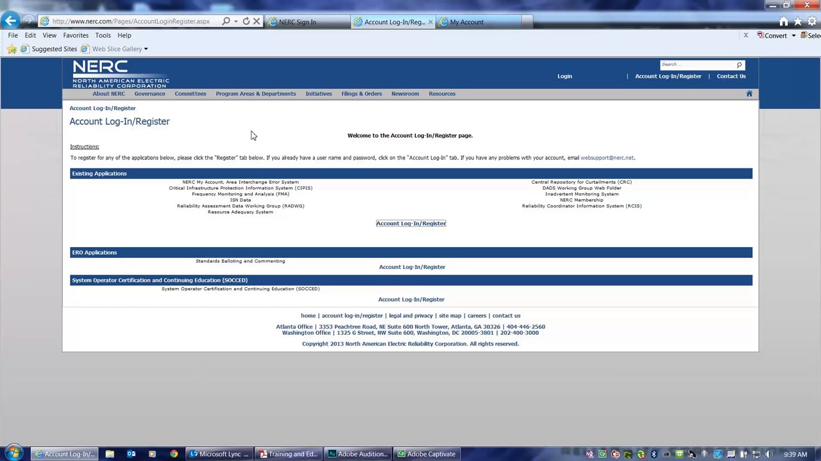Click the taskbar clock showing 9:39 AM

[795, 454]
